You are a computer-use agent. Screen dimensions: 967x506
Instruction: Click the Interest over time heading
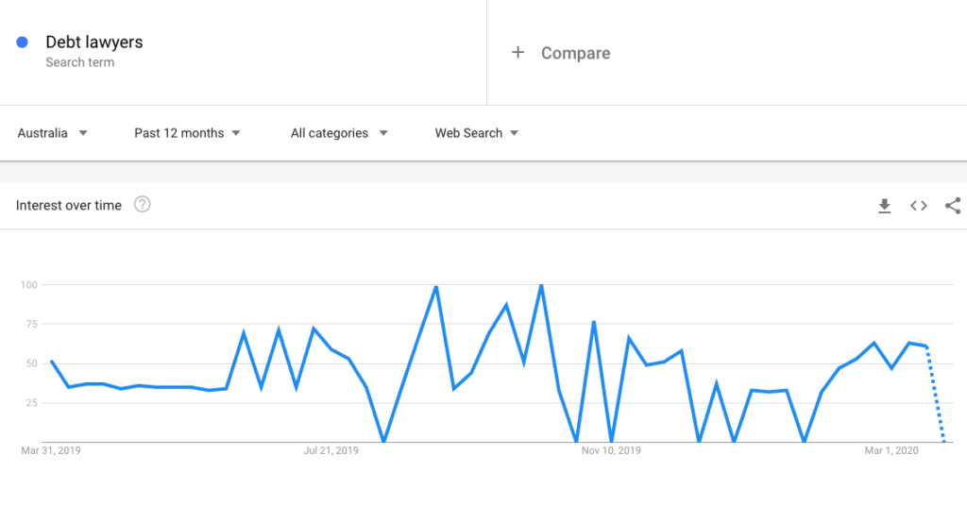coord(68,205)
